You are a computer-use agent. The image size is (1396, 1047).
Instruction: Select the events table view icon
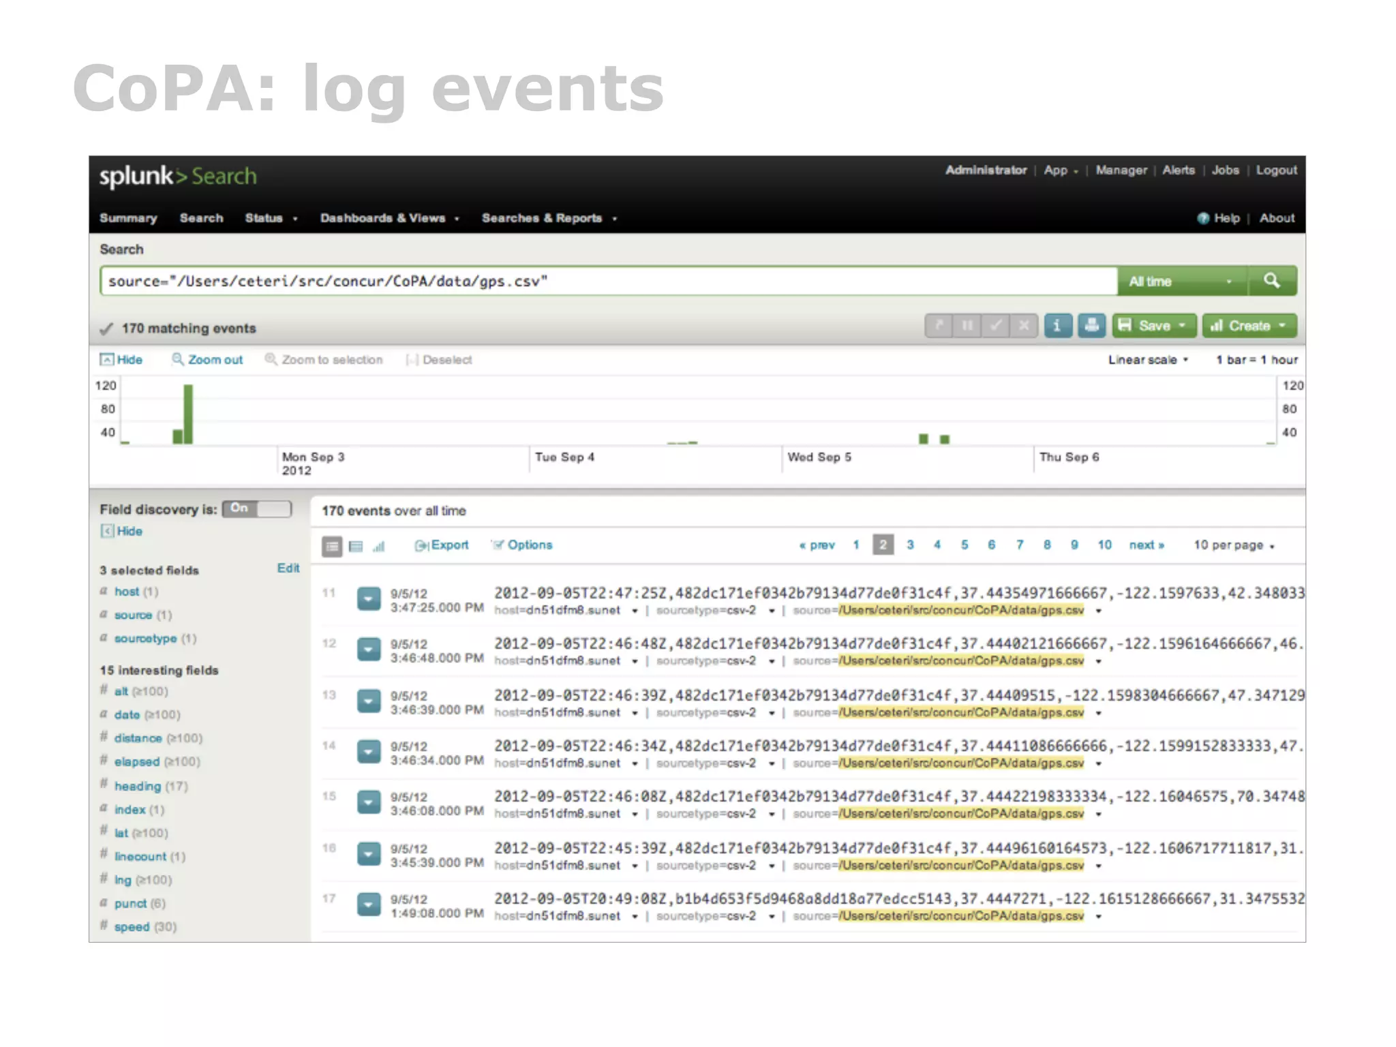click(x=356, y=546)
